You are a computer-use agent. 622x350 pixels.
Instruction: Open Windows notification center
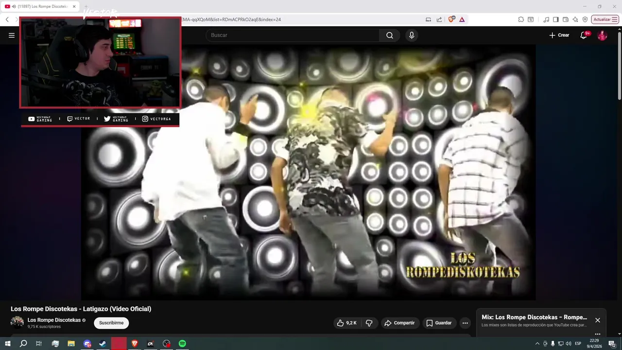tap(612, 344)
